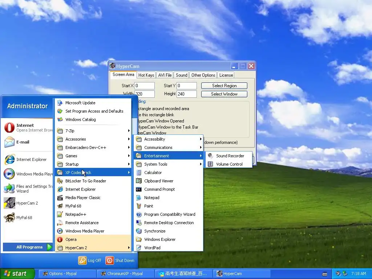
Task: Open Program Compatibility Wizard
Action: tap(169, 214)
